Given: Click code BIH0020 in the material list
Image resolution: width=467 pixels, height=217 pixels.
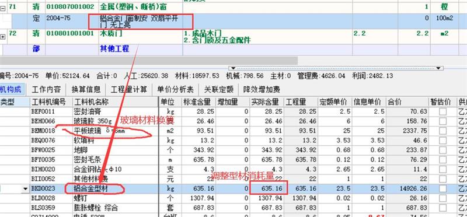Looking at the screenshot, I should (x=51, y=169).
